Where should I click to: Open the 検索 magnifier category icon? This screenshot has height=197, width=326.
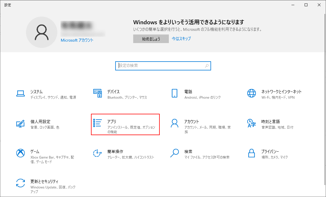click(175, 153)
